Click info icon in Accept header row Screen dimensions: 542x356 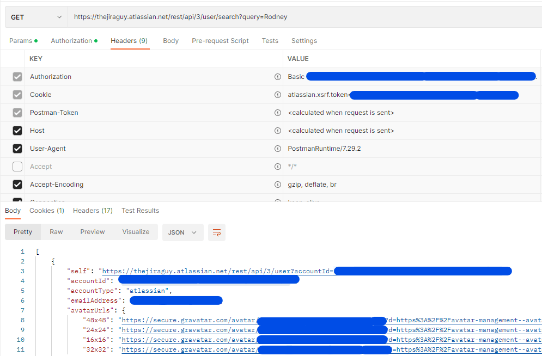(x=278, y=167)
